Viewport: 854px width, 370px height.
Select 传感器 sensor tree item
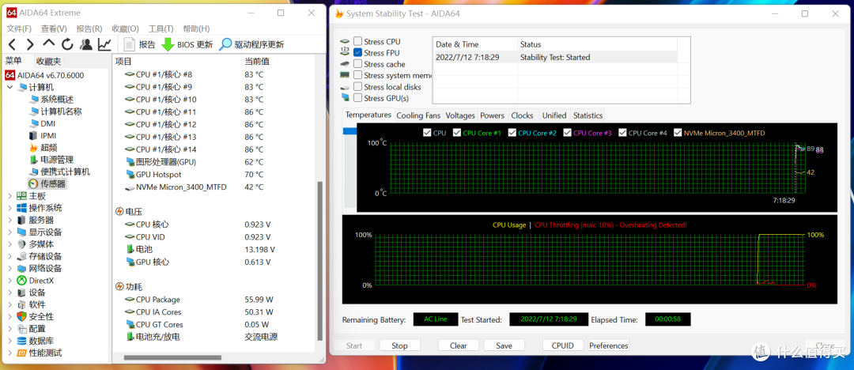coord(54,184)
